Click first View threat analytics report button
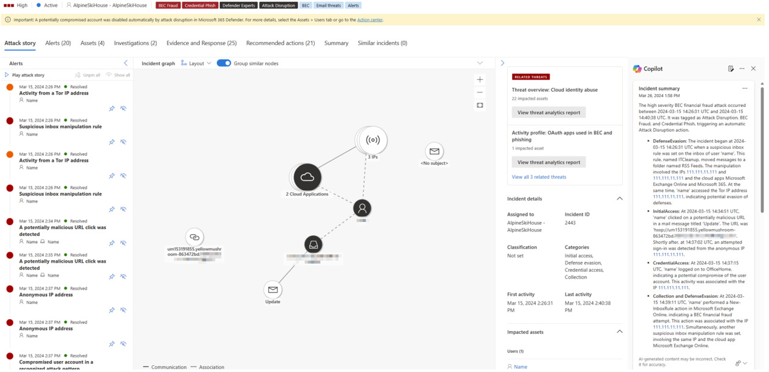The image size is (769, 372). [549, 112]
